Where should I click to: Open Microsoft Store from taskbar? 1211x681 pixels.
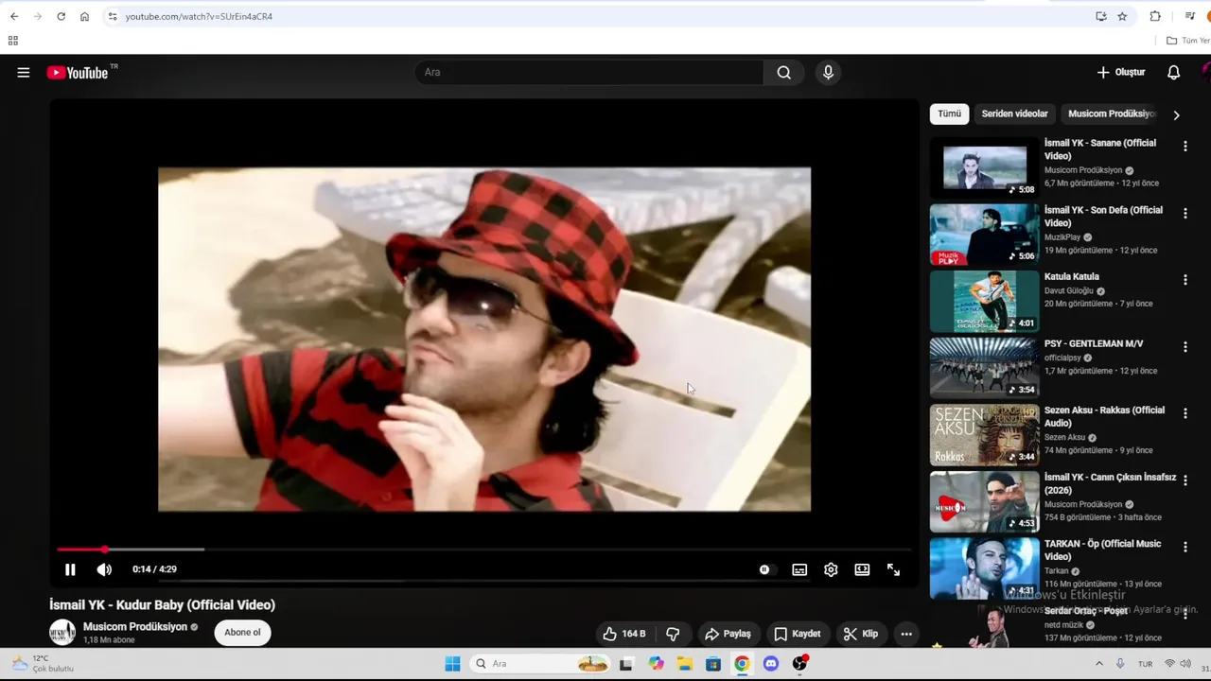713,664
